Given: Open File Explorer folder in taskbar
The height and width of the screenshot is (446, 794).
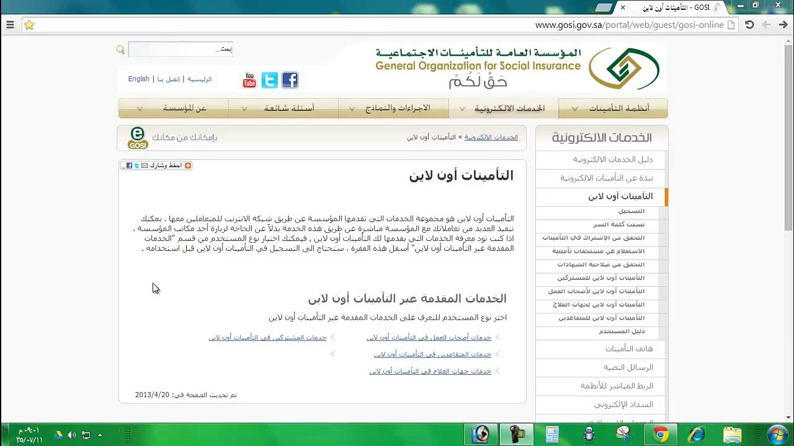Looking at the screenshot, I should point(733,434).
